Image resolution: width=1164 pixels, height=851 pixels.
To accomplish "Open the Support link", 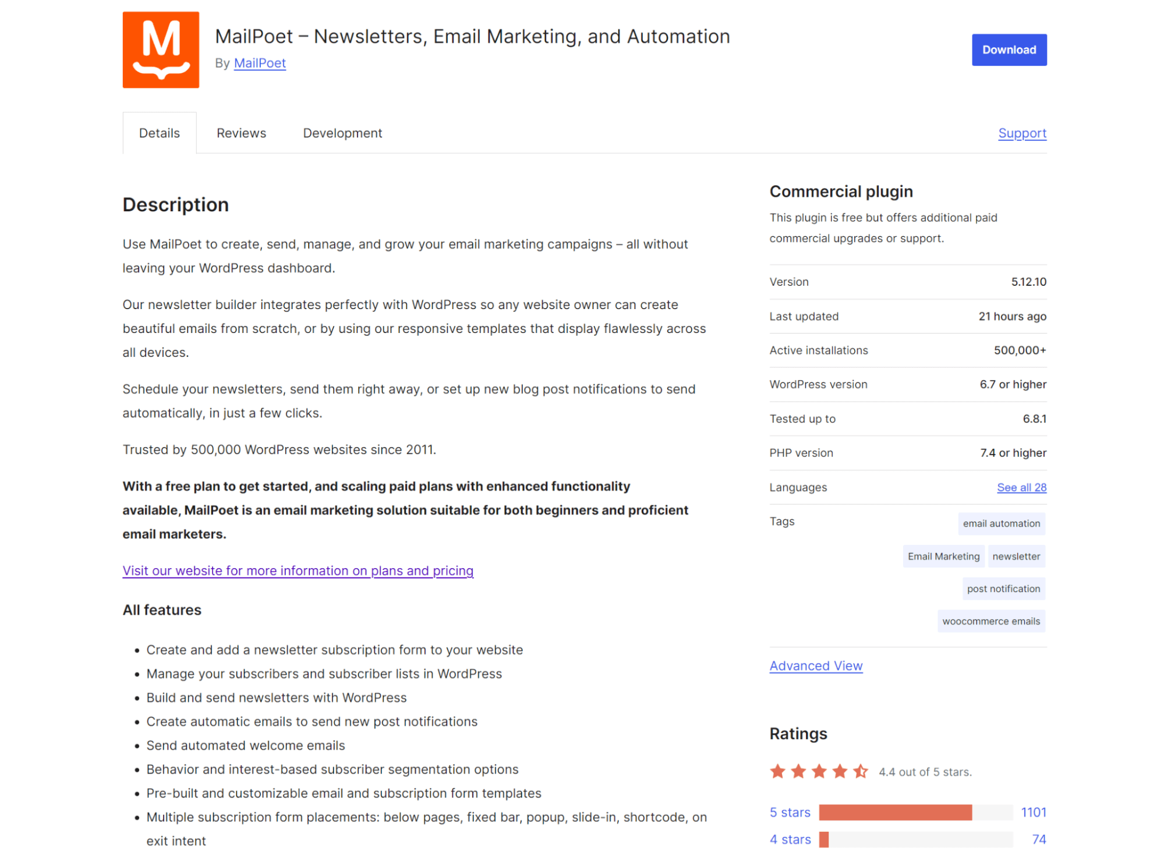I will click(x=1022, y=133).
